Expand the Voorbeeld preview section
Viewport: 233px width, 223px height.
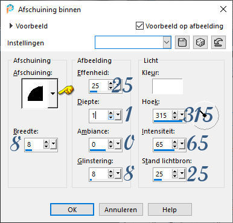(x=11, y=26)
